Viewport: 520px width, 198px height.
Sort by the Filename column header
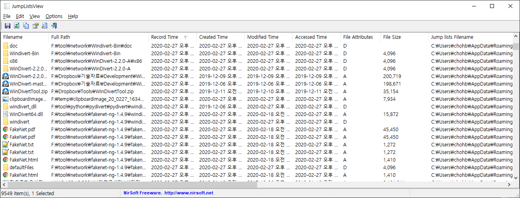pos(25,37)
